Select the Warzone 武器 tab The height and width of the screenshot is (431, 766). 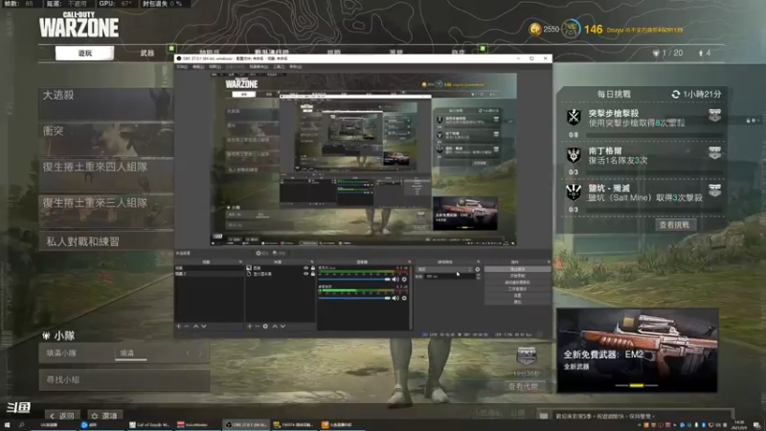pyautogui.click(x=147, y=54)
